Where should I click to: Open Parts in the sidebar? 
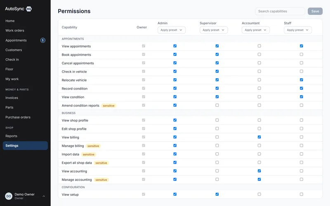[x=25, y=108]
